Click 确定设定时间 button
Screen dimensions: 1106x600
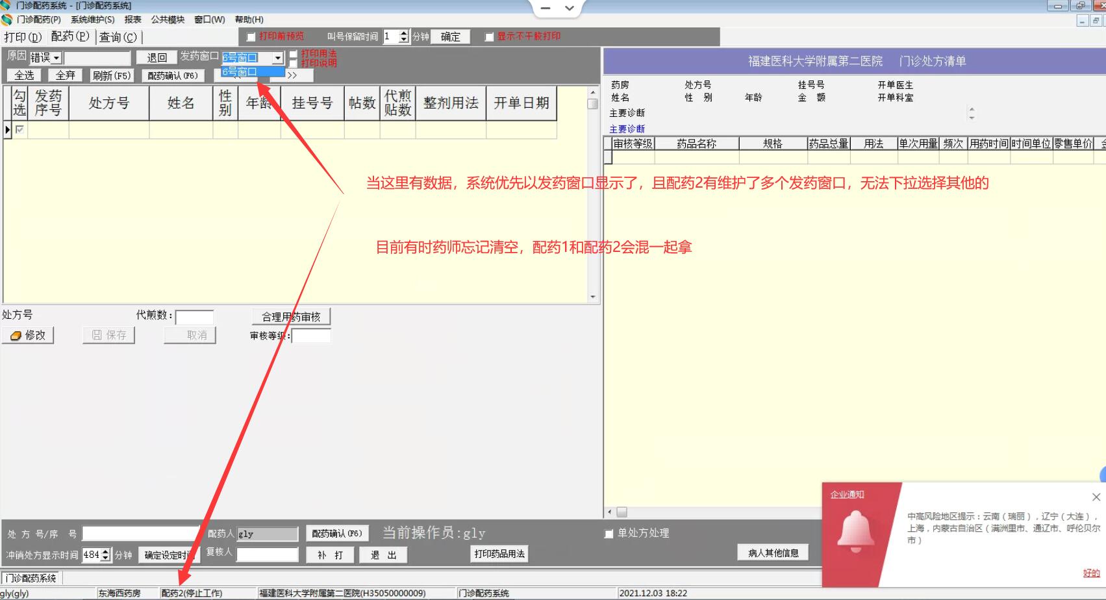[x=169, y=555]
